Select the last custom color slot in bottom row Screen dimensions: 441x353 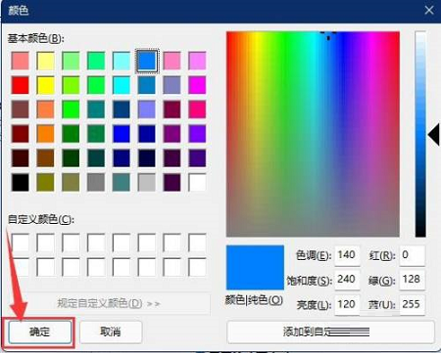coord(197,267)
